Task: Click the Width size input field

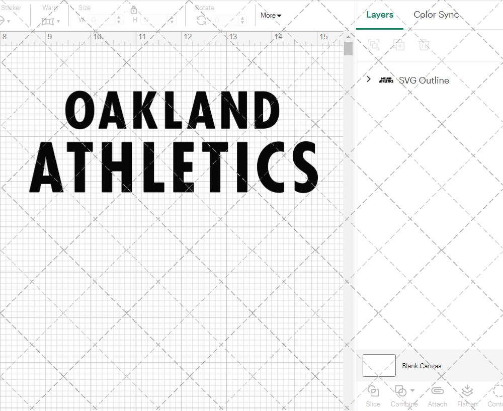Action: 102,20
